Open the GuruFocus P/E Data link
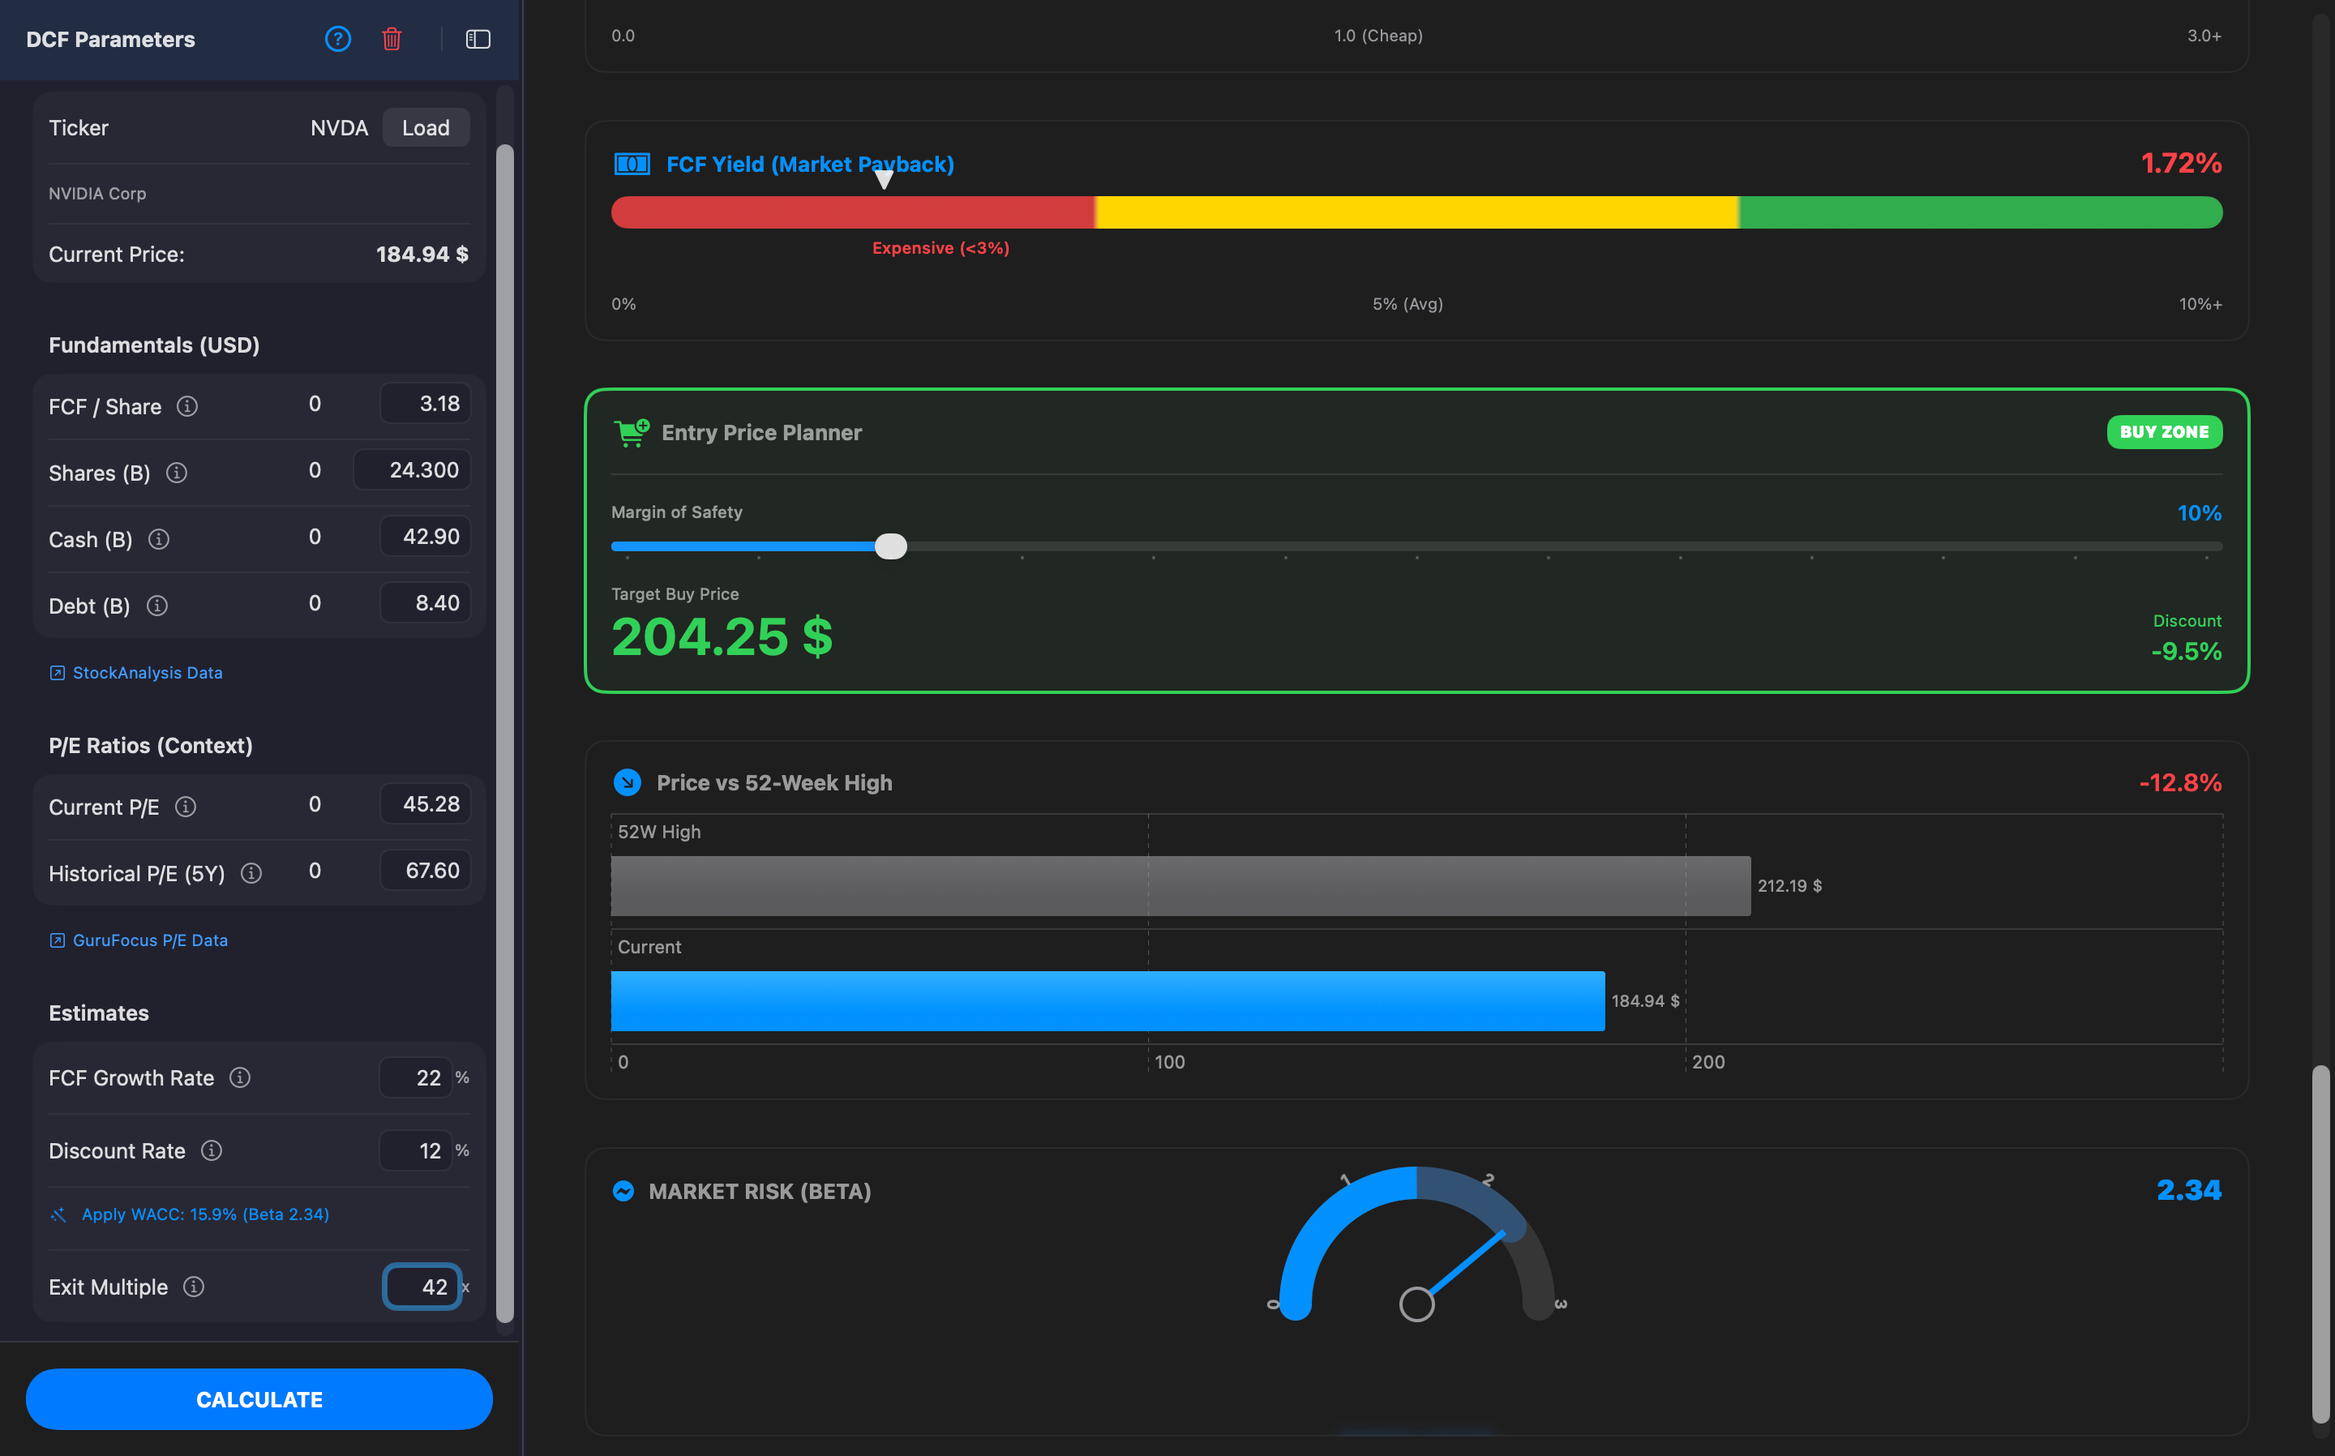 pos(149,940)
